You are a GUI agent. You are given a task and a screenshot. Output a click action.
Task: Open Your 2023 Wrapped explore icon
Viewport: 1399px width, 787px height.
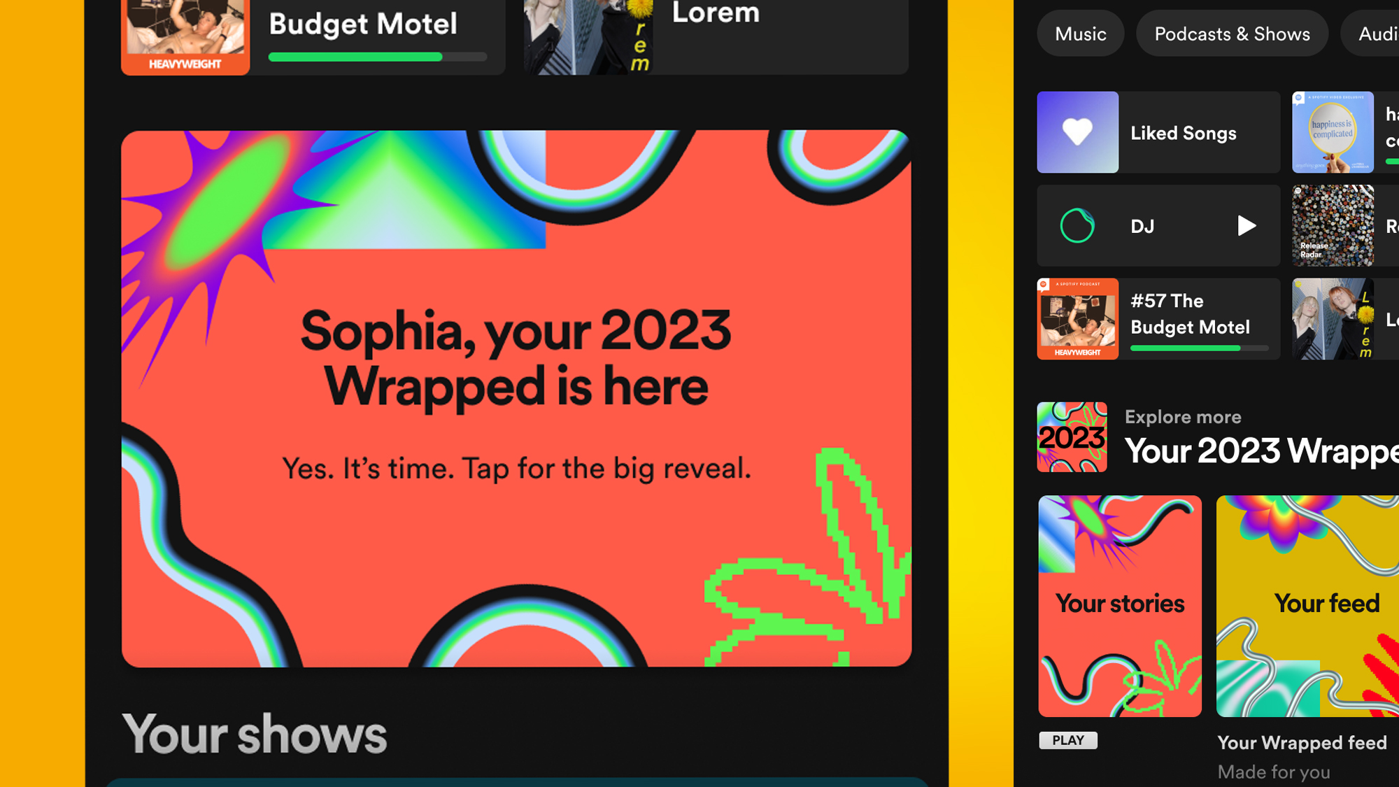1073,437
